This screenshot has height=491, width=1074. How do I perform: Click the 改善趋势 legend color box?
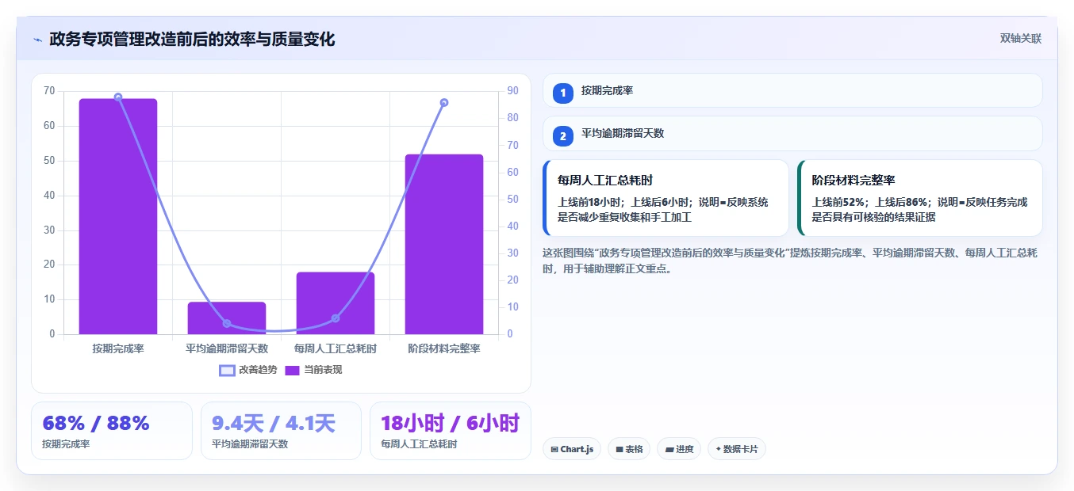click(227, 370)
